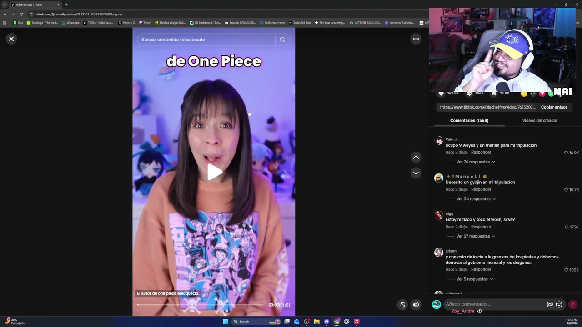The image size is (582, 327).
Task: Save video with bookmark icon
Action: click(x=494, y=94)
